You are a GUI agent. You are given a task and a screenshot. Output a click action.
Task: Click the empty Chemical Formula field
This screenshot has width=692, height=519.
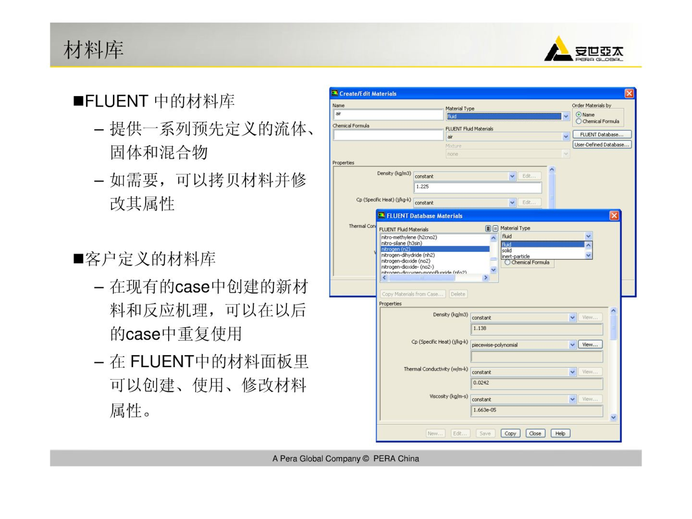pos(388,135)
